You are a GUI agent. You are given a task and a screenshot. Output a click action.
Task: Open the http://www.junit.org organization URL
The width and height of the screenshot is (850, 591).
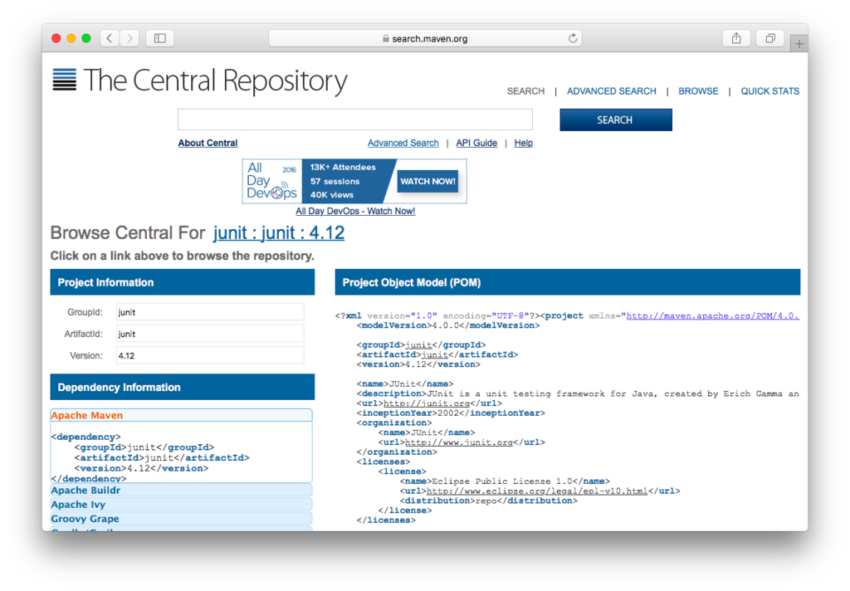(458, 442)
